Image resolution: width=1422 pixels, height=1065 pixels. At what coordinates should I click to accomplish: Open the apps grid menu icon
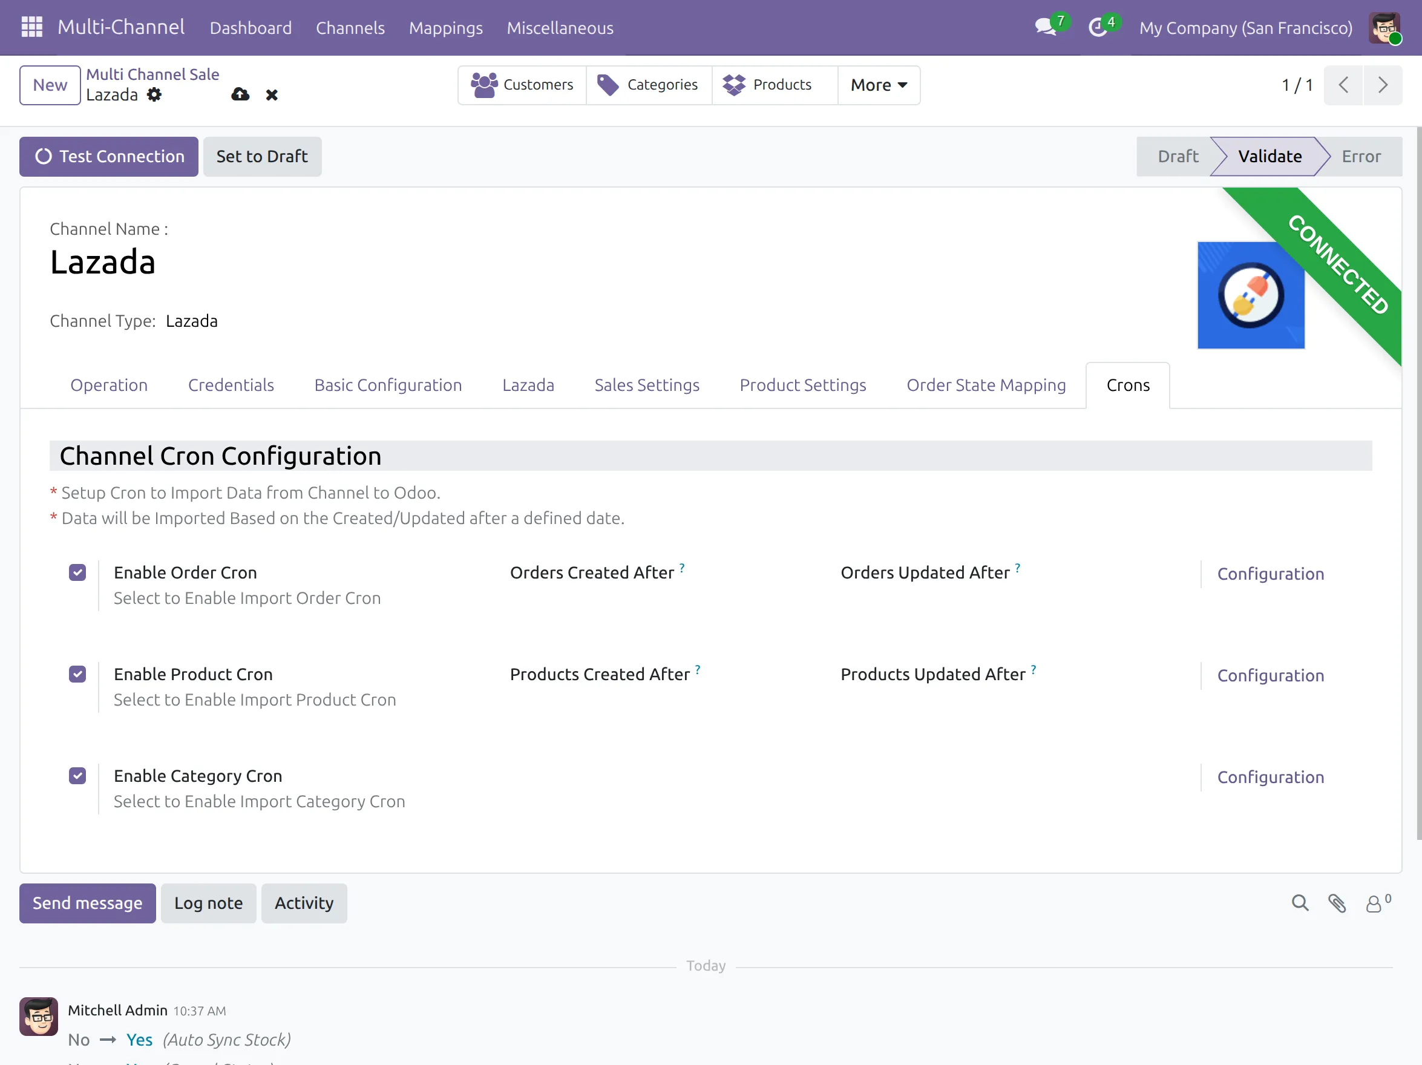click(31, 27)
